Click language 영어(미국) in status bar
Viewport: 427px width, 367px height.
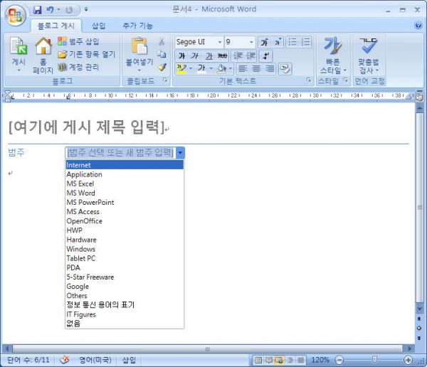pyautogui.click(x=95, y=360)
